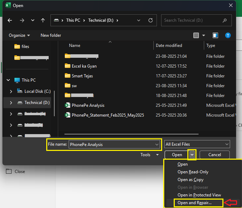Image resolution: width=242 pixels, height=208 pixels.
Task: Toggle the preview pane
Action: 215,35
